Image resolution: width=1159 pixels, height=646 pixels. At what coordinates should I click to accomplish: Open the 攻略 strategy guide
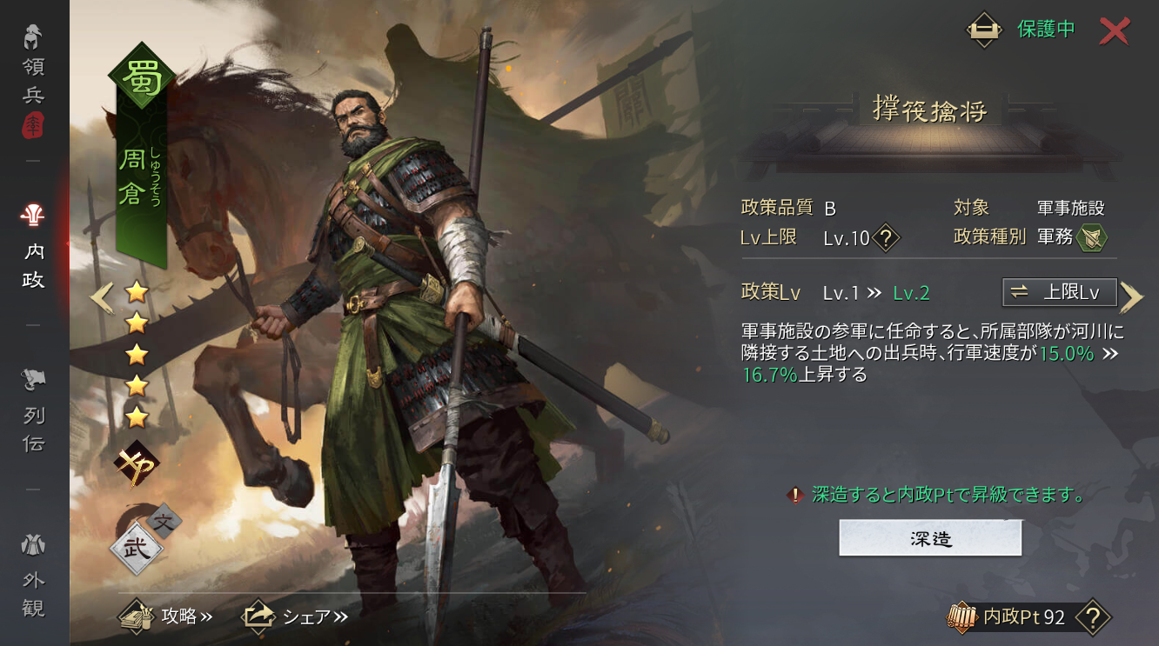tap(165, 616)
